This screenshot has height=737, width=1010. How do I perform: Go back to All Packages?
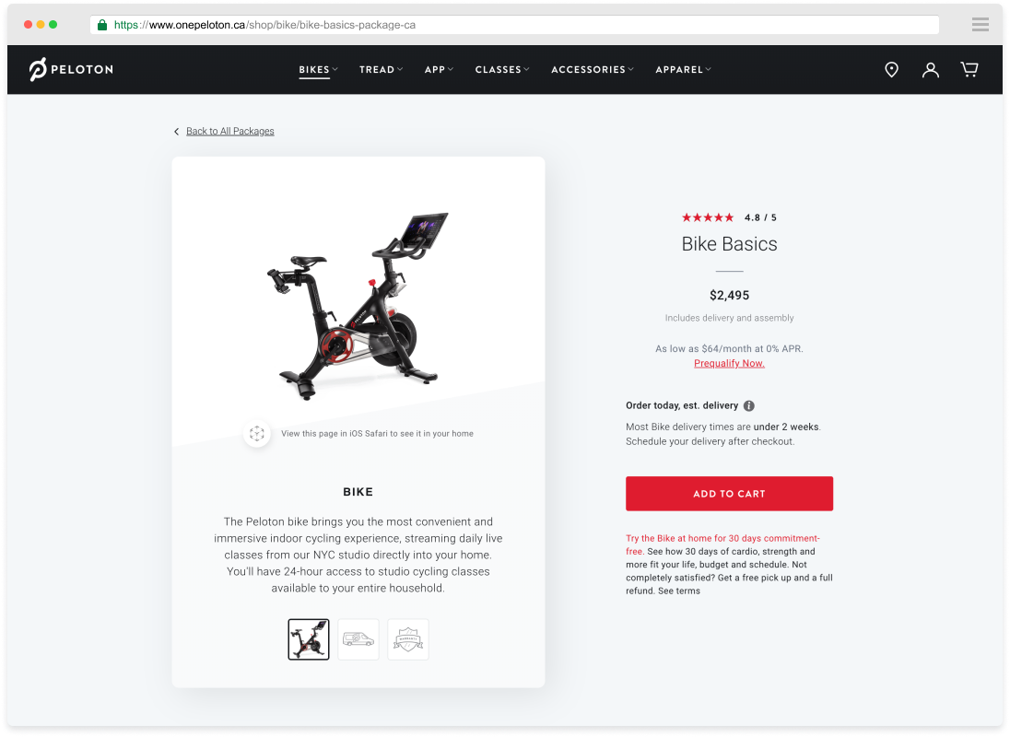coord(230,132)
